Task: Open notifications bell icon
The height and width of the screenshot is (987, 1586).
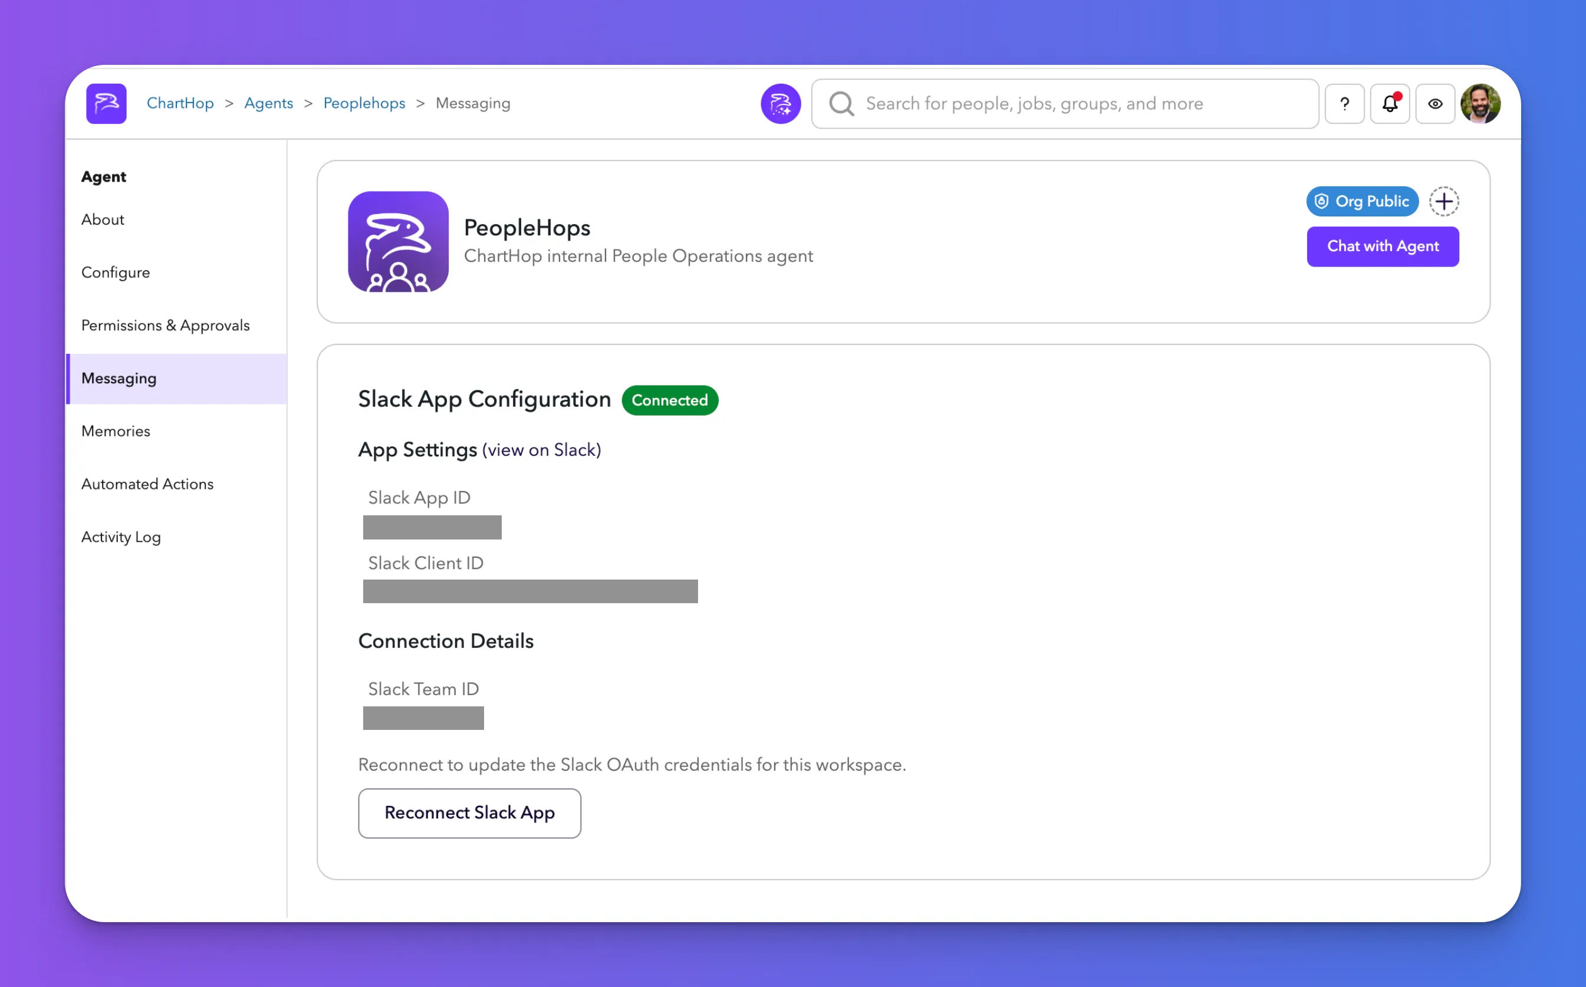Action: click(x=1390, y=104)
